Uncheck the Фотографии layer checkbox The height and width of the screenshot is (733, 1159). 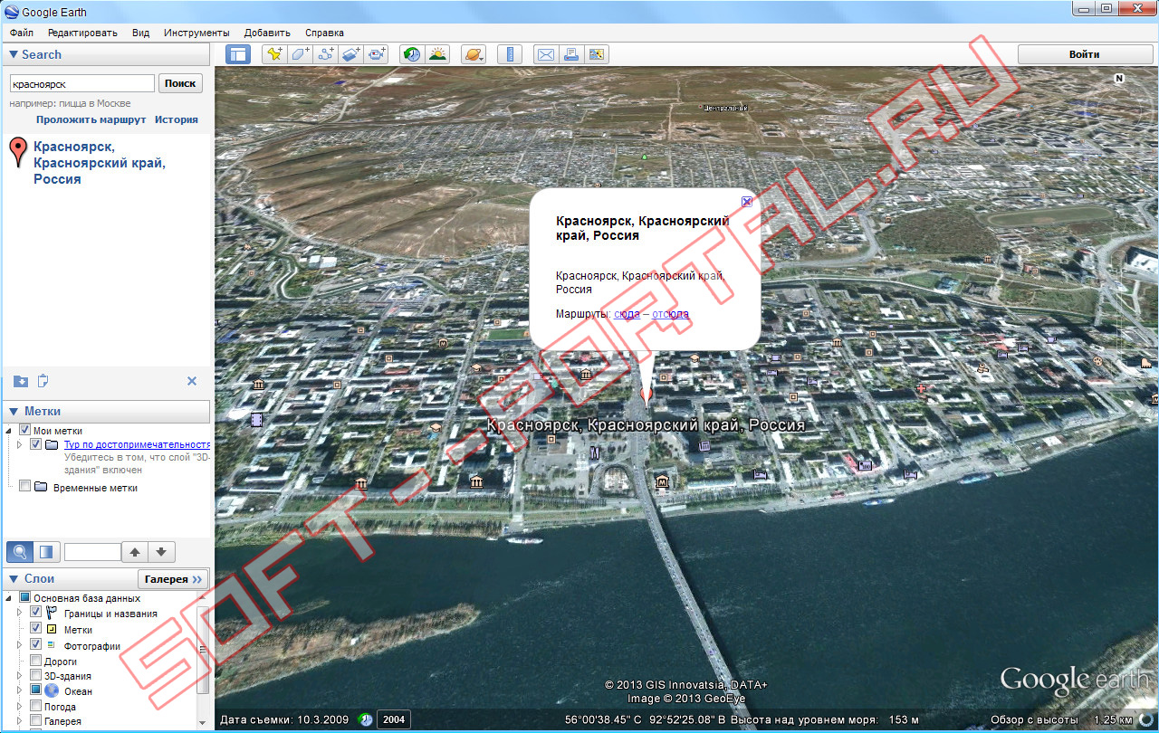coord(36,645)
